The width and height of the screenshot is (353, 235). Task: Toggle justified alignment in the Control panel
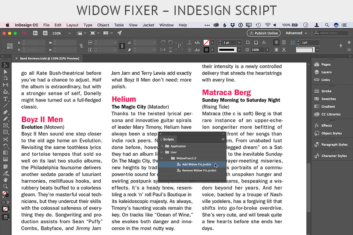(x=276, y=42)
